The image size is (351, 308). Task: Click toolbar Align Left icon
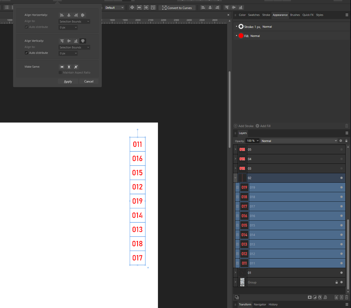(203, 7)
